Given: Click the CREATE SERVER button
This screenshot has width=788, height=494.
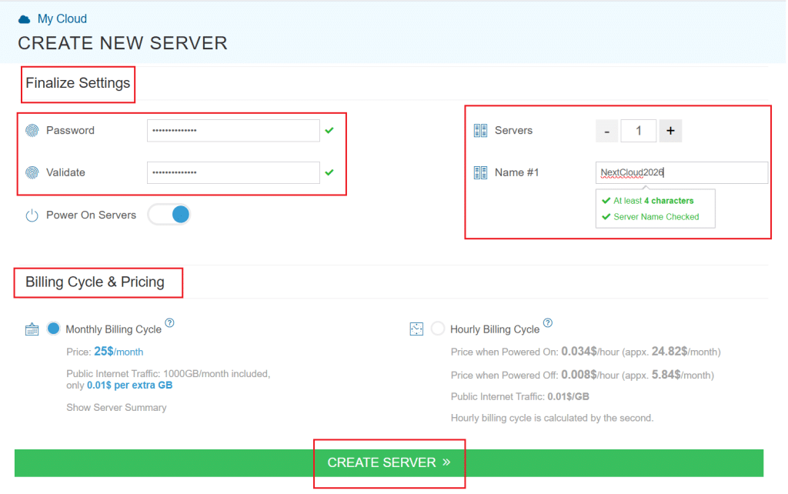Looking at the screenshot, I should (389, 462).
